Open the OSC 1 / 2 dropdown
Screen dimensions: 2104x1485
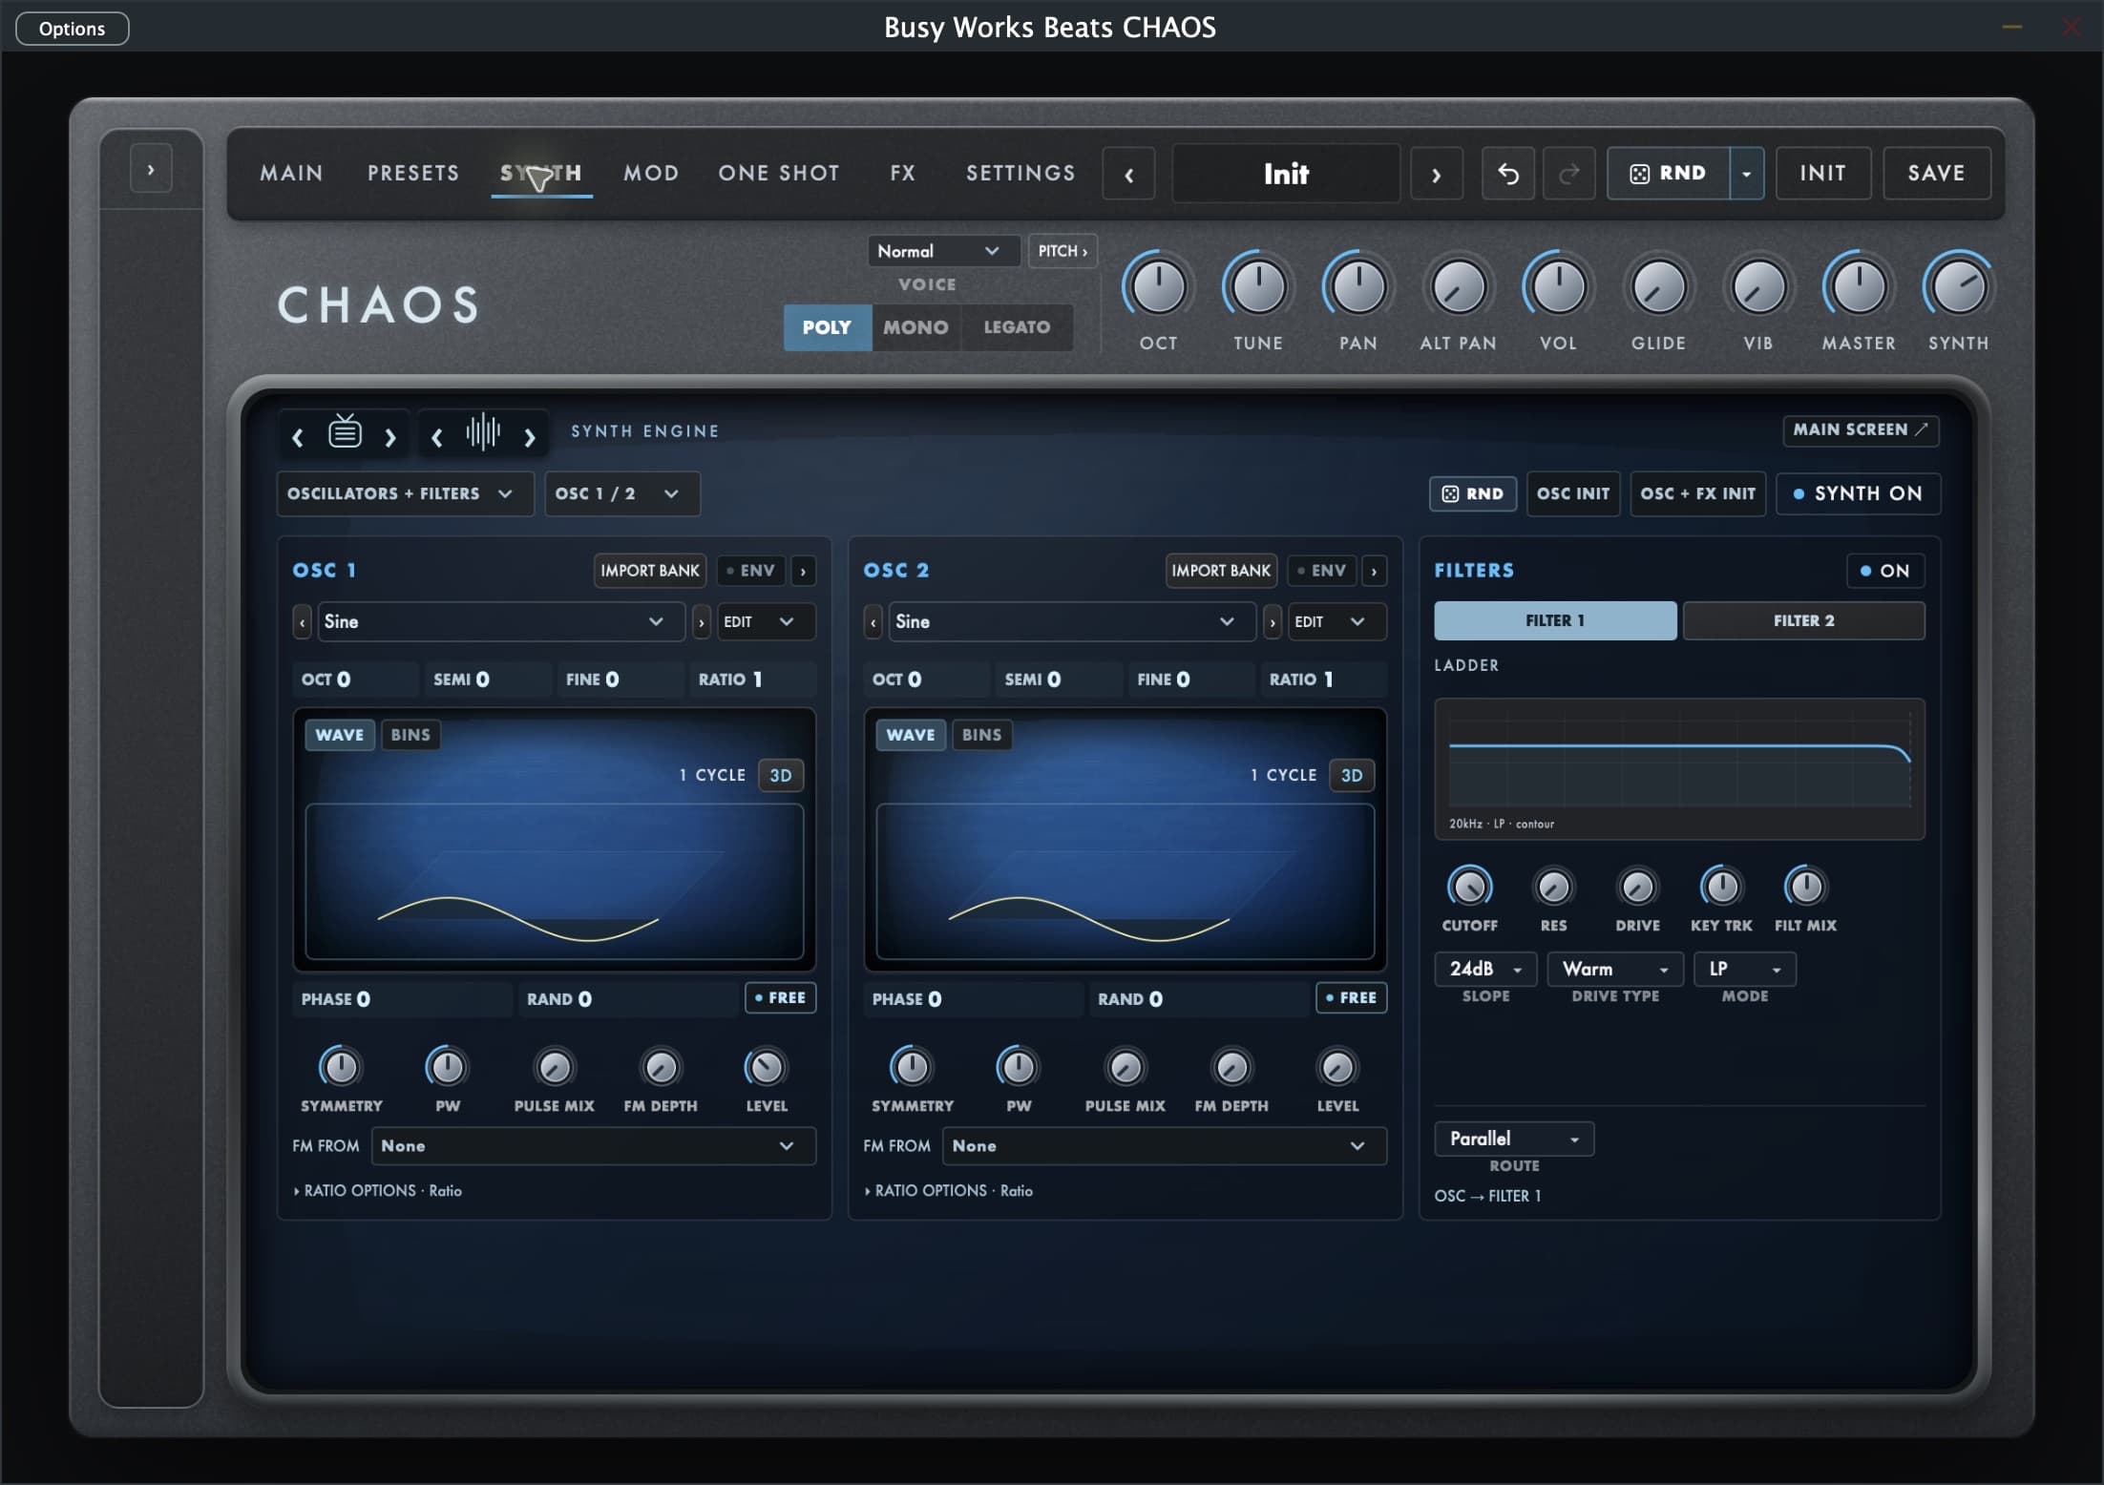click(x=622, y=493)
